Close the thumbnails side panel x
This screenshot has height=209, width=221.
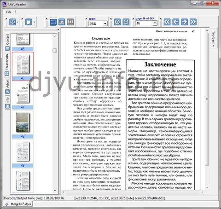[x=58, y=29]
